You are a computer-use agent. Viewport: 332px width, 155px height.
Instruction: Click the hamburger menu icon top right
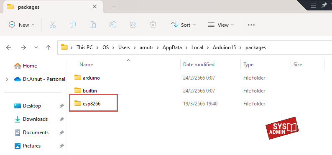click(313, 5)
